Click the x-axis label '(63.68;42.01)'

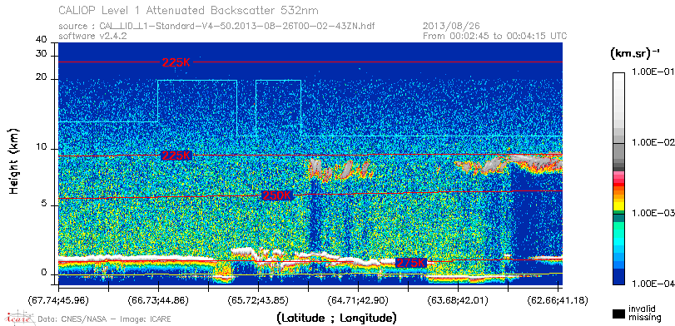[458, 299]
